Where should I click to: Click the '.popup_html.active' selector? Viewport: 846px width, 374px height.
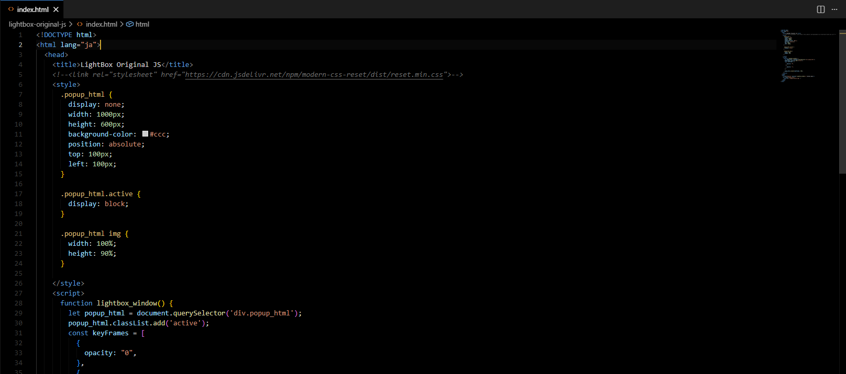tap(97, 194)
